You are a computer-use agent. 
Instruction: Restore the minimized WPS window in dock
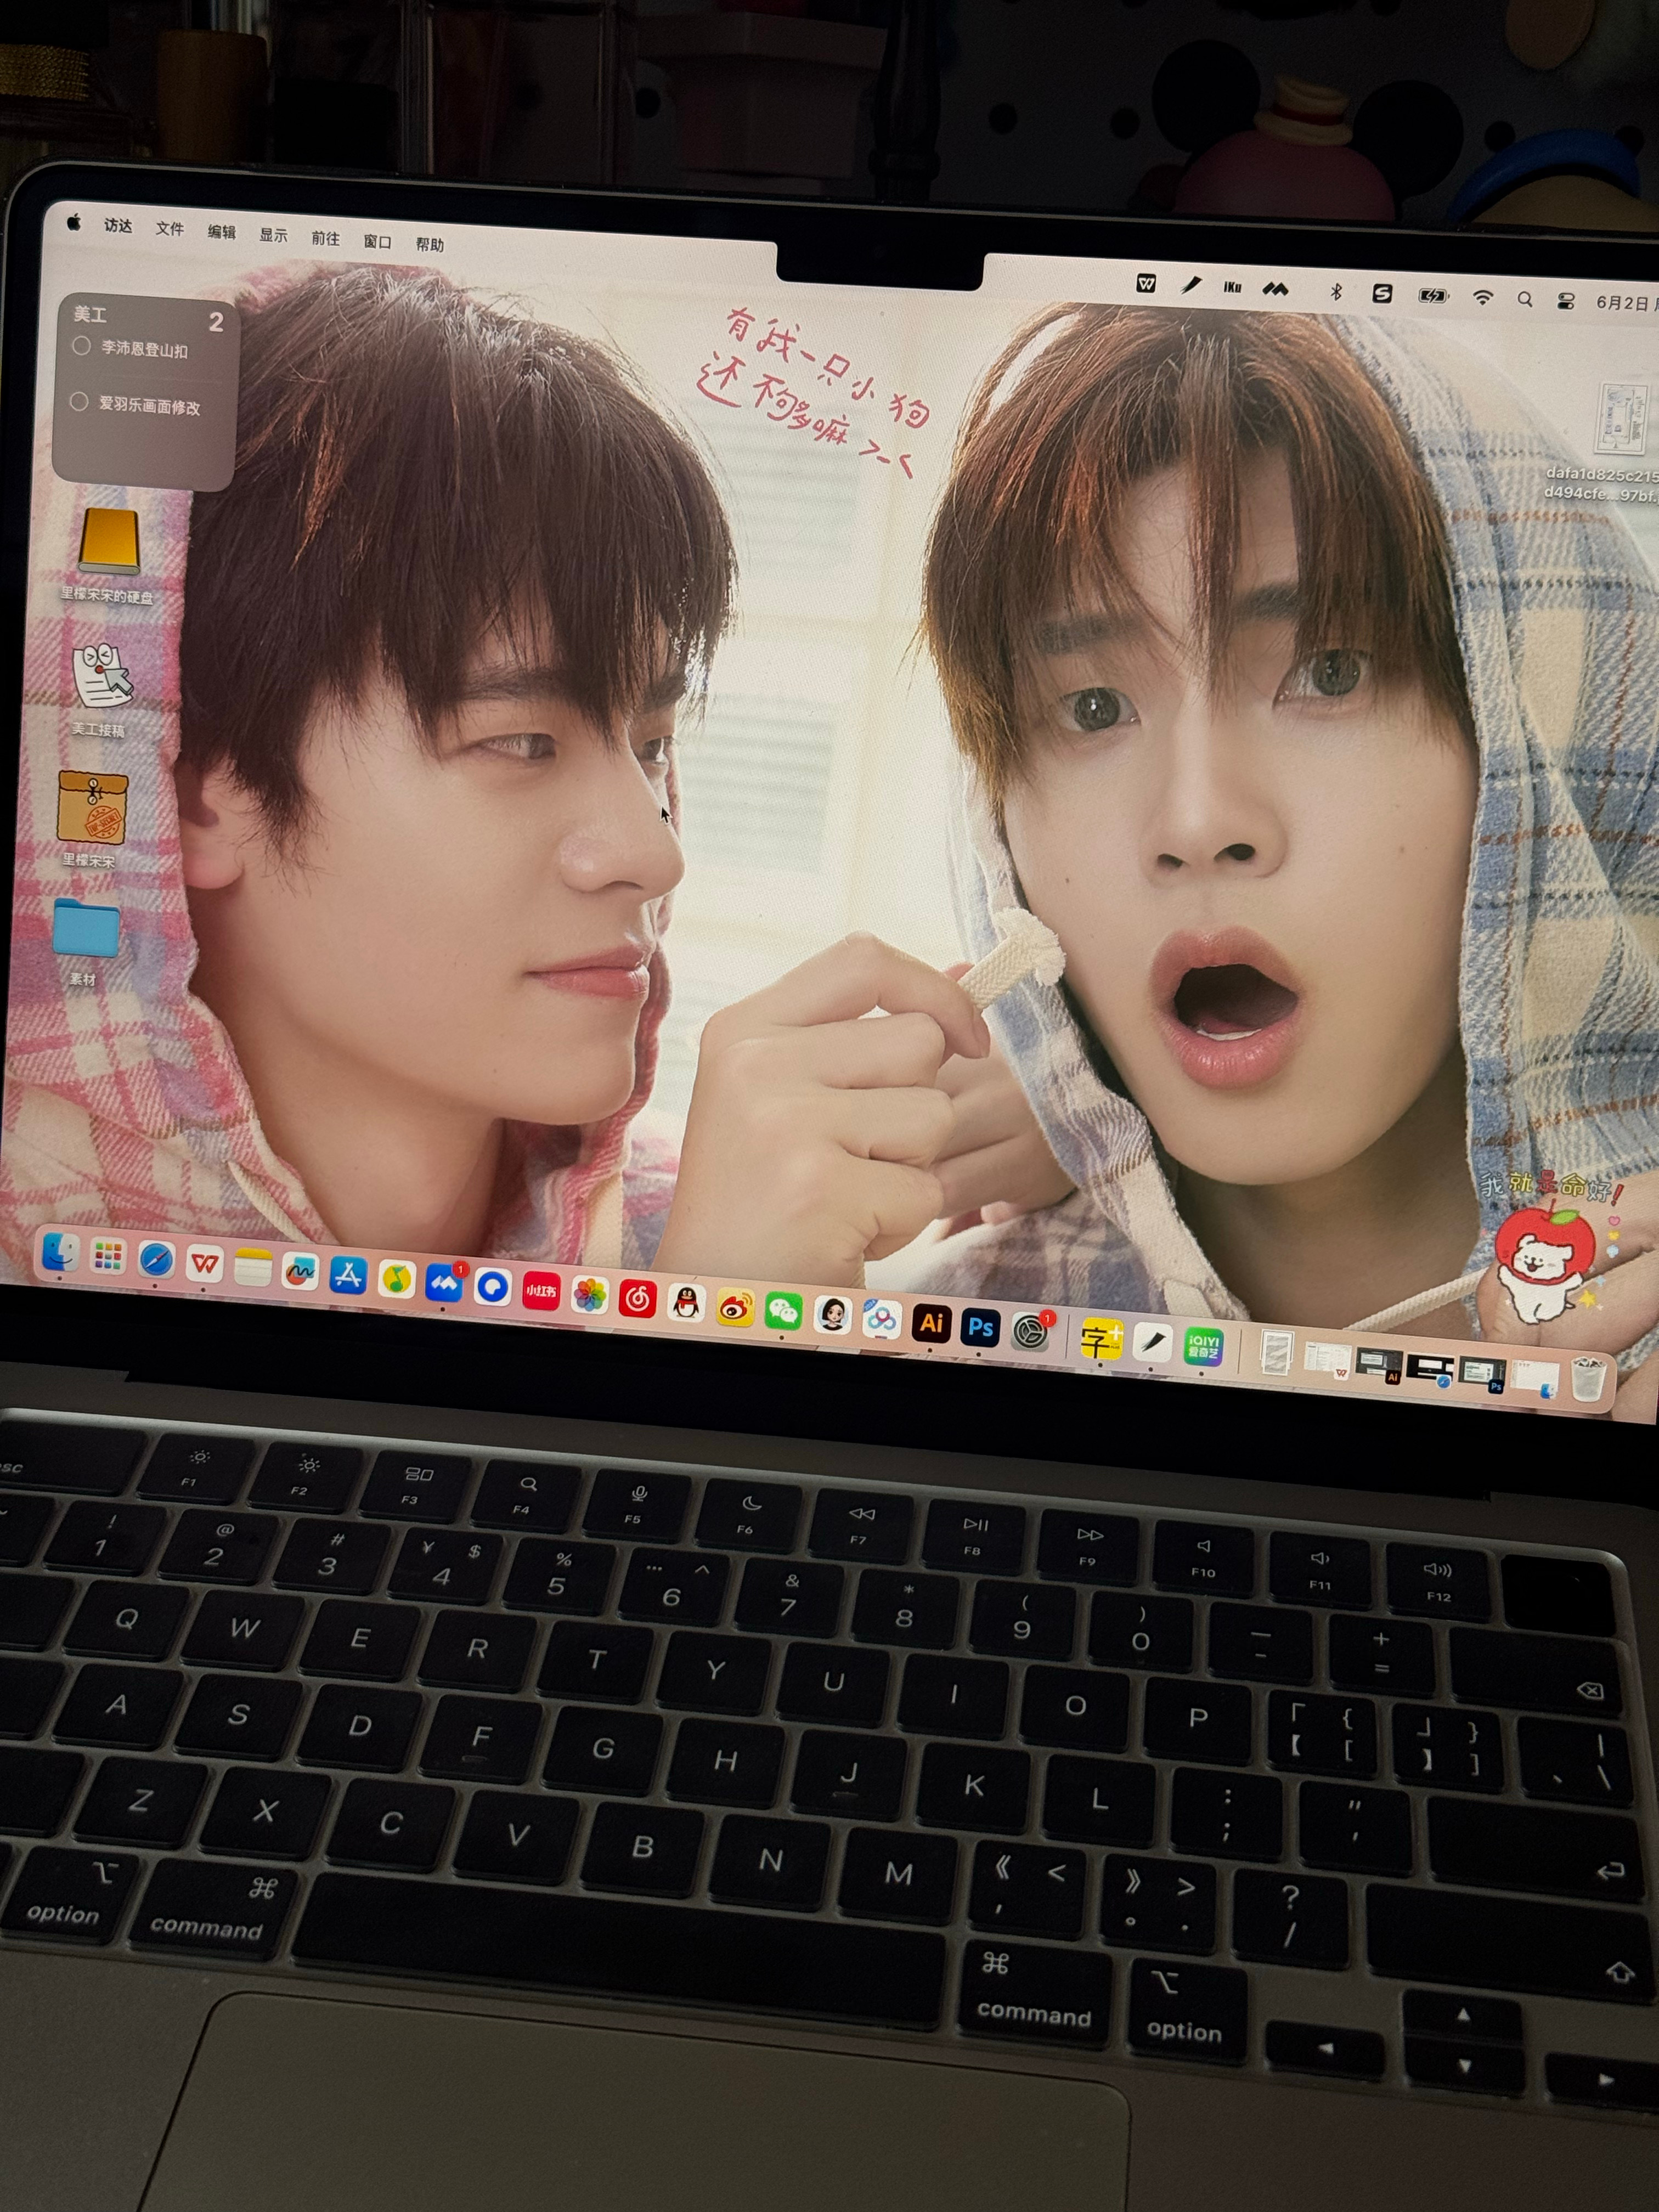pyautogui.click(x=1329, y=1360)
